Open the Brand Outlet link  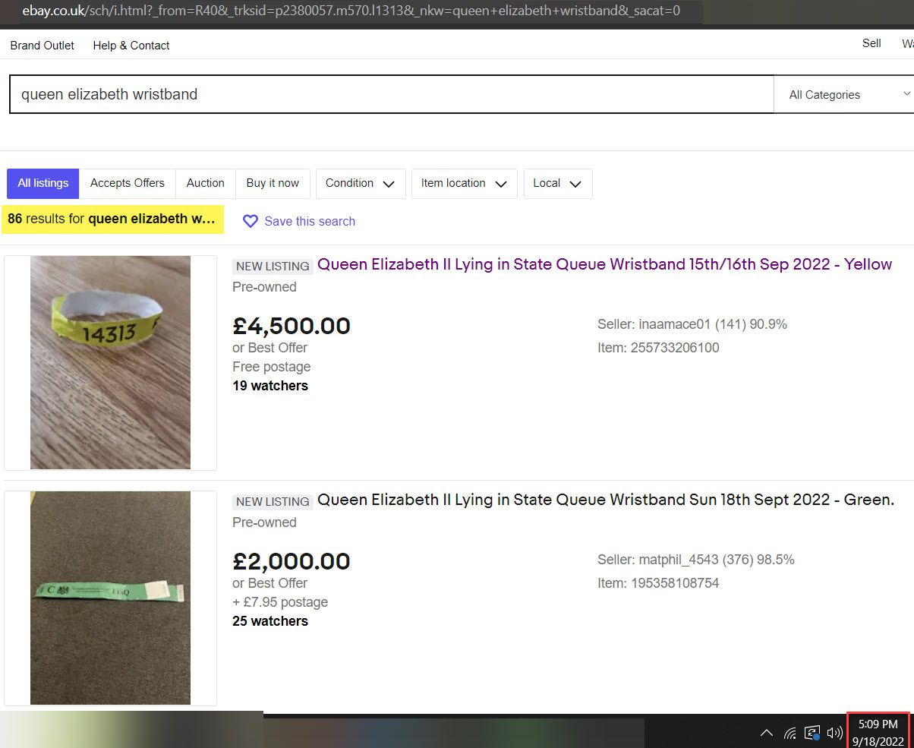coord(43,46)
